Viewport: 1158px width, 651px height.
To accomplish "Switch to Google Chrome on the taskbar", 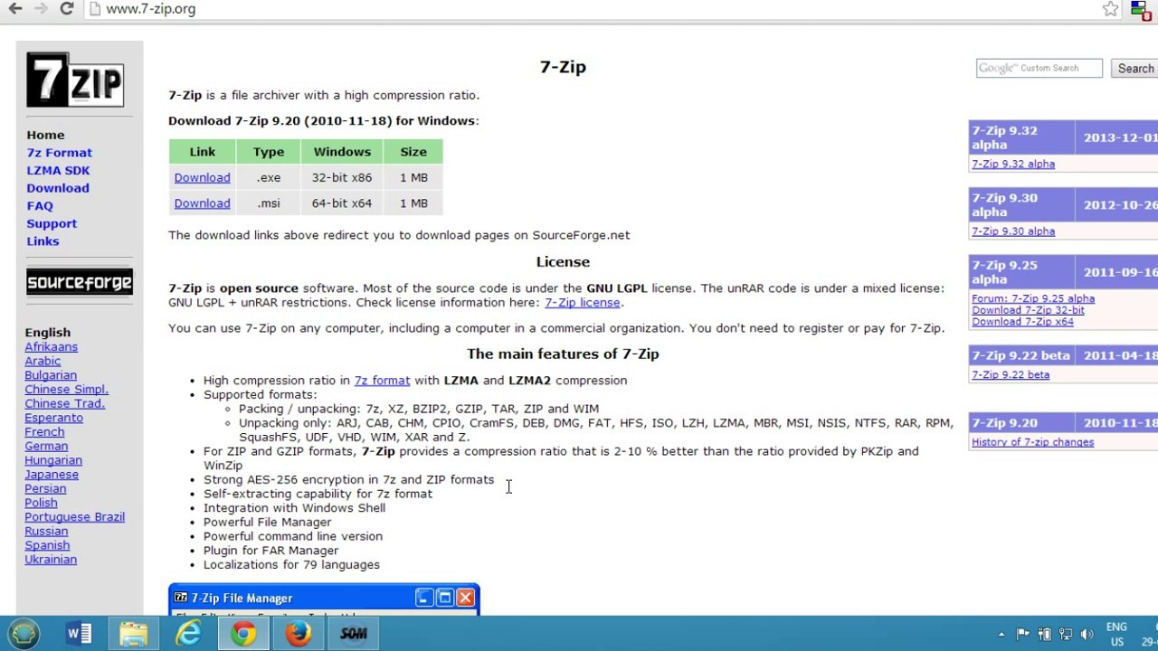I will [x=243, y=634].
